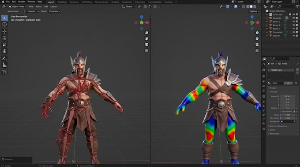Image resolution: width=300 pixels, height=167 pixels.
Task: Select the Rotate tool in left toolbar
Action: (4, 38)
